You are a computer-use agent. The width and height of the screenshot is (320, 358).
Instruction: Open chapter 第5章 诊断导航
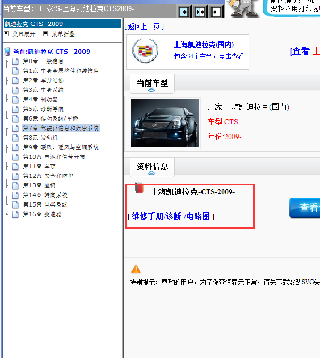pyautogui.click(x=43, y=109)
